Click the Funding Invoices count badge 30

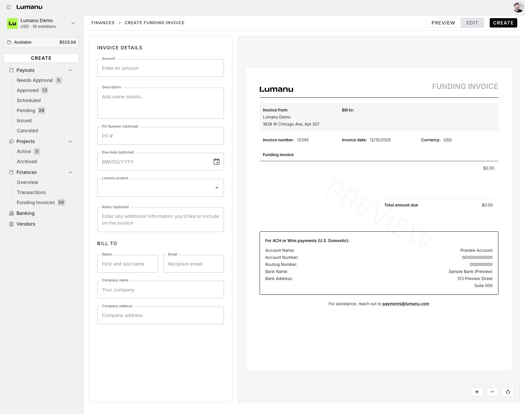pyautogui.click(x=61, y=202)
